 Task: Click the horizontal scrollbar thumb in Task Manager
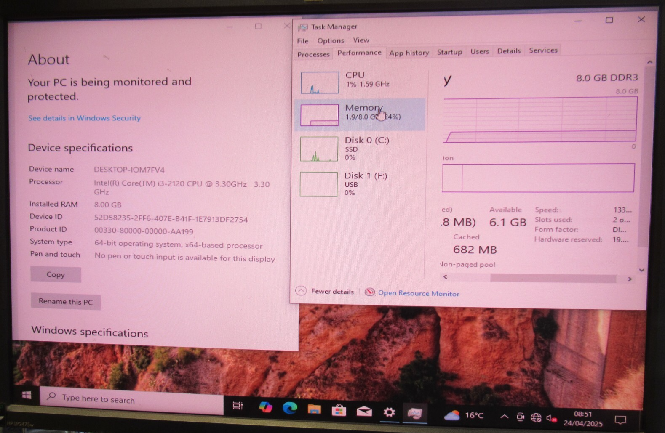553,278
